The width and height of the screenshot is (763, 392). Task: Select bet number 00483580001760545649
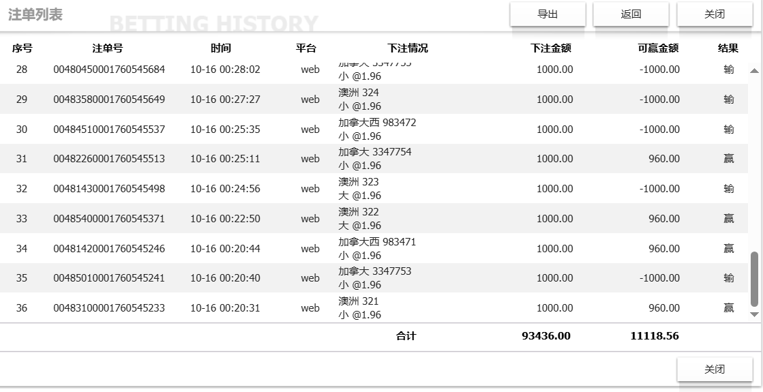(x=109, y=100)
